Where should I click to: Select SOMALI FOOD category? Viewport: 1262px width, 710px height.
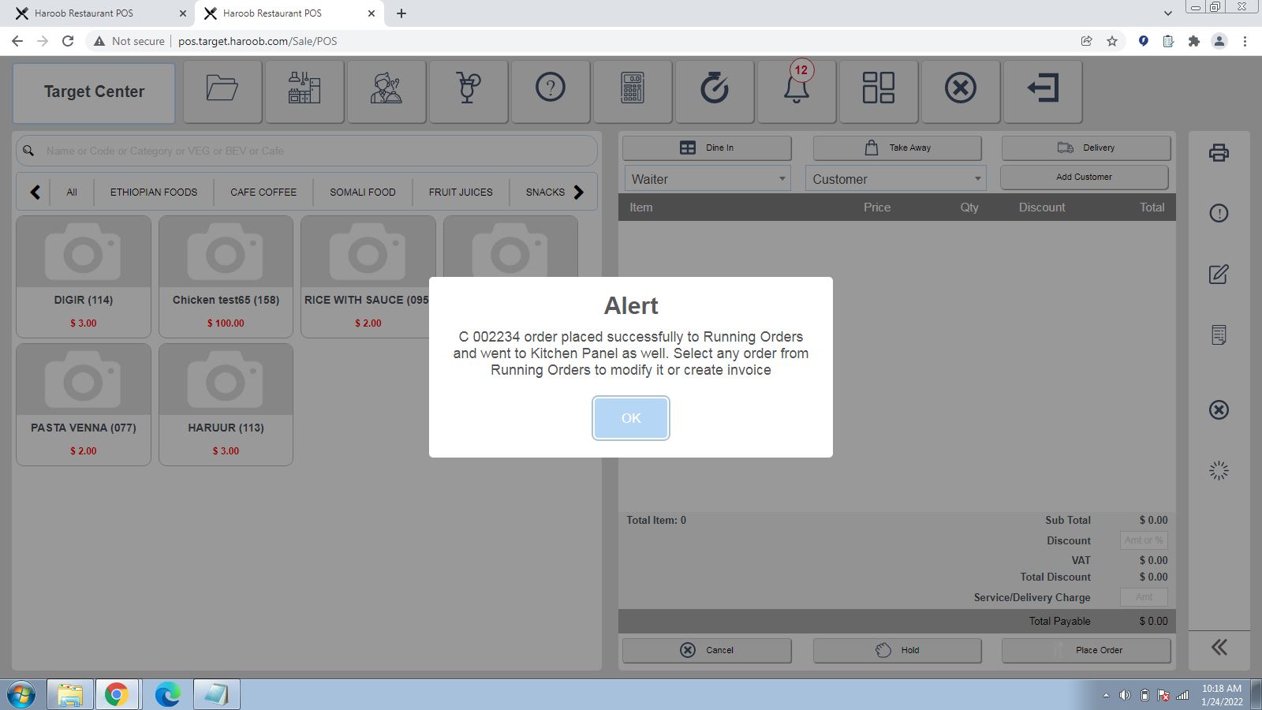click(x=363, y=192)
